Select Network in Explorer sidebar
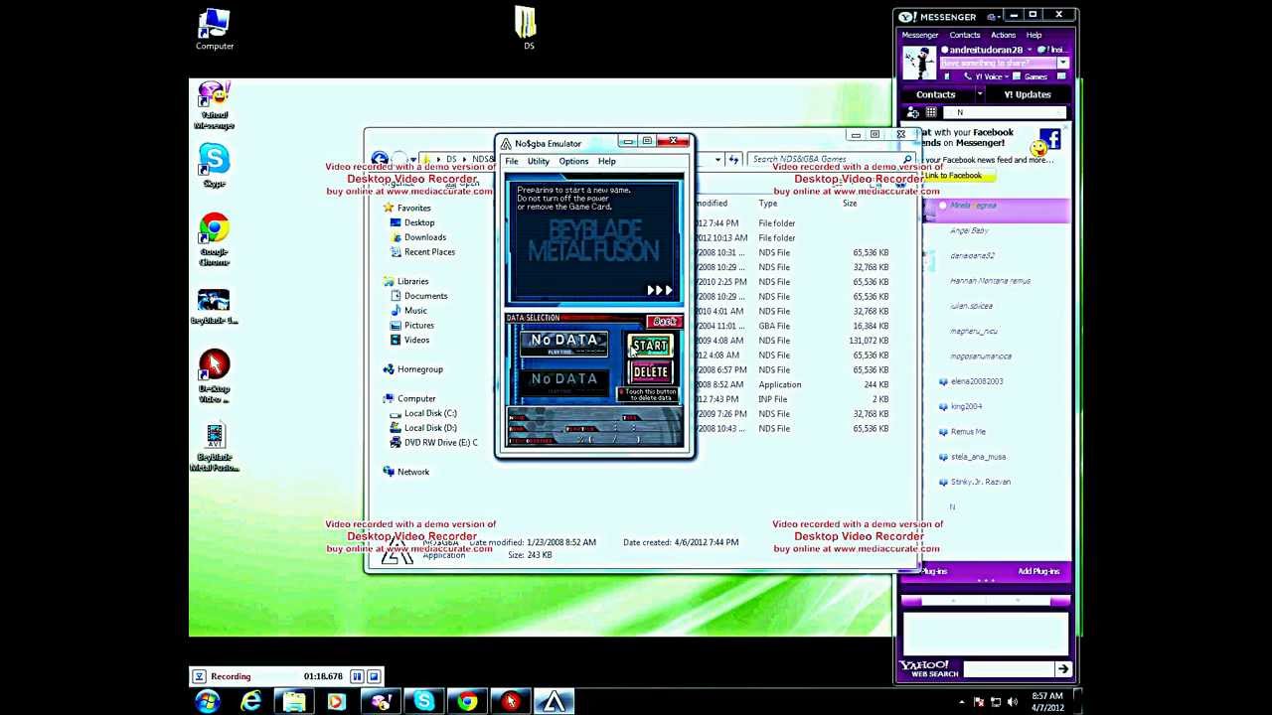Image resolution: width=1272 pixels, height=715 pixels. coord(413,472)
